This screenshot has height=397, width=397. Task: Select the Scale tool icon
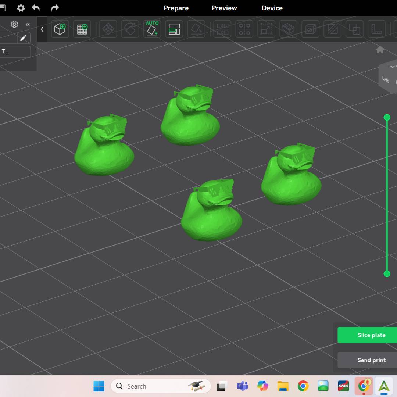click(x=267, y=29)
